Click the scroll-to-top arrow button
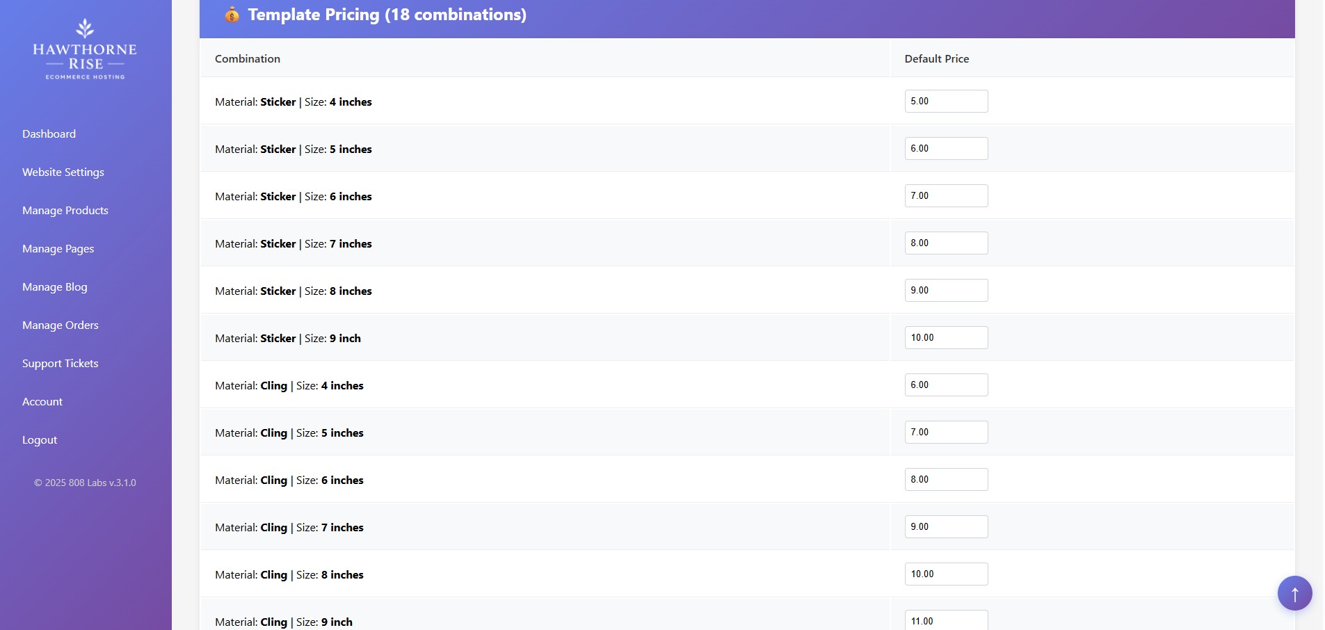Viewport: 1325px width, 630px height. [x=1294, y=592]
